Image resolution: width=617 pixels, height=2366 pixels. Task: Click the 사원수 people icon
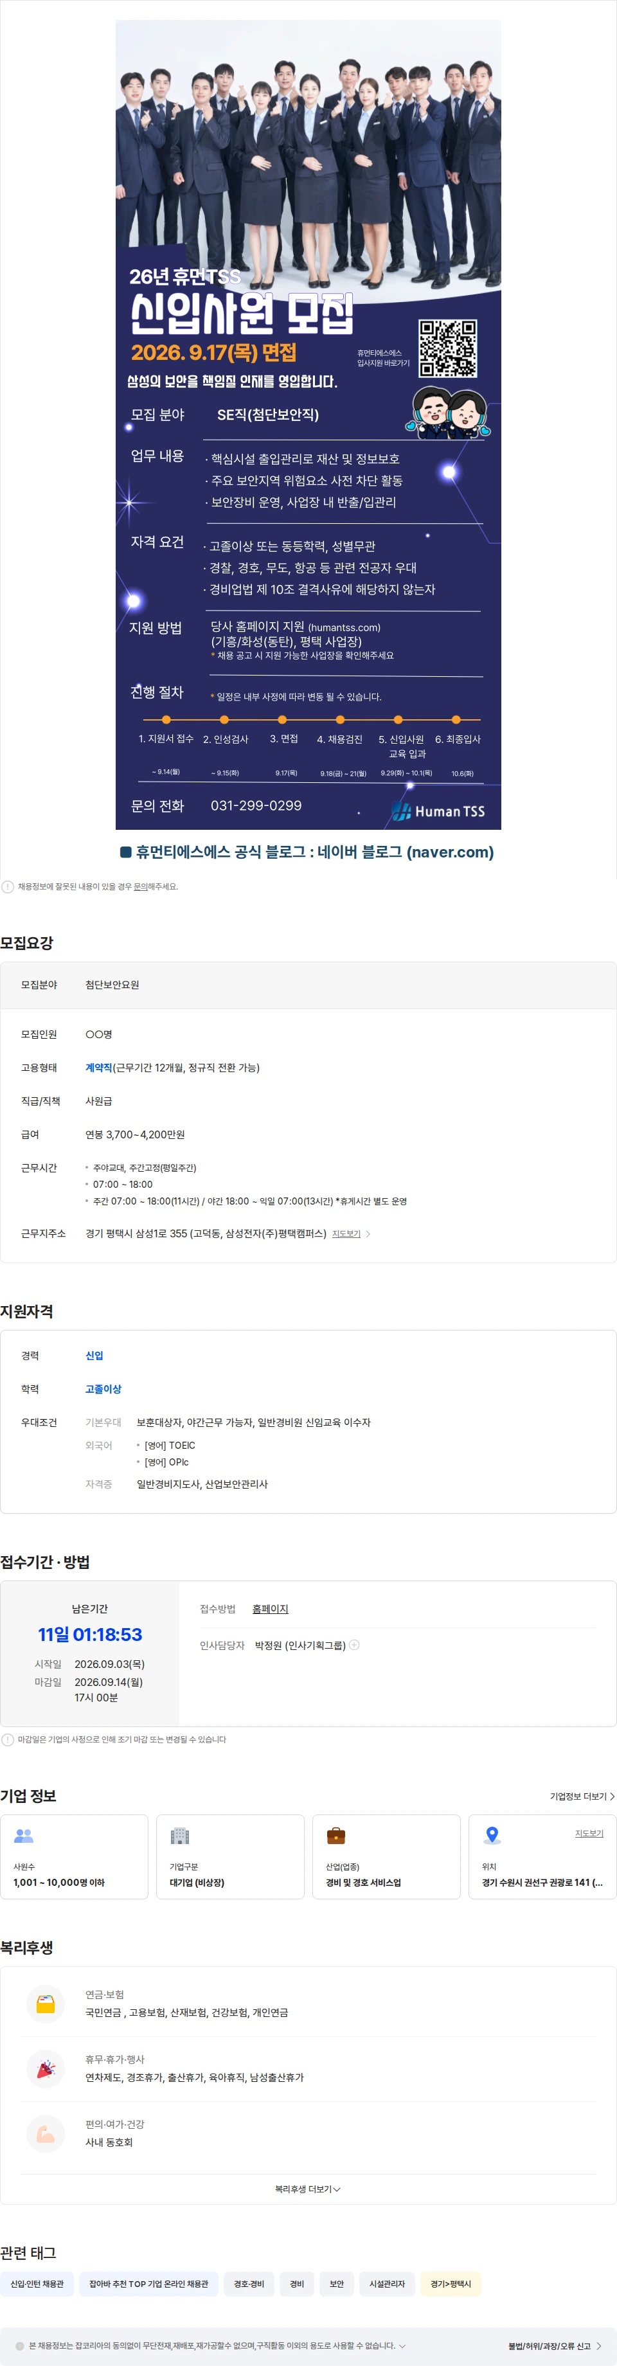point(24,1835)
